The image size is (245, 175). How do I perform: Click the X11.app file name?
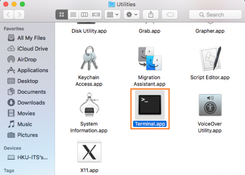(89, 170)
